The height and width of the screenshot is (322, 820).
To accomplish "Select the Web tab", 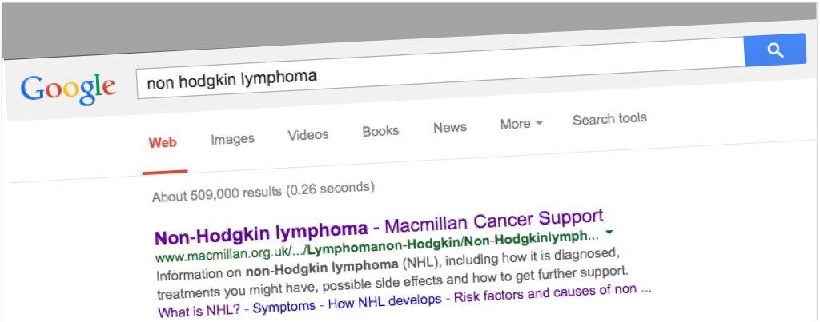I will coord(163,142).
